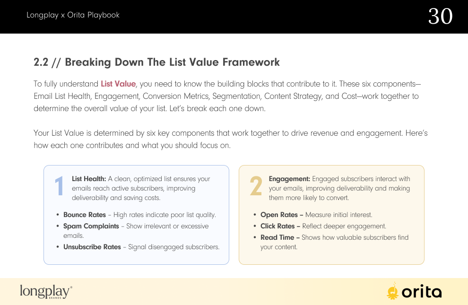
Task: Click the Longplay Brands logo
Action: click(x=46, y=292)
